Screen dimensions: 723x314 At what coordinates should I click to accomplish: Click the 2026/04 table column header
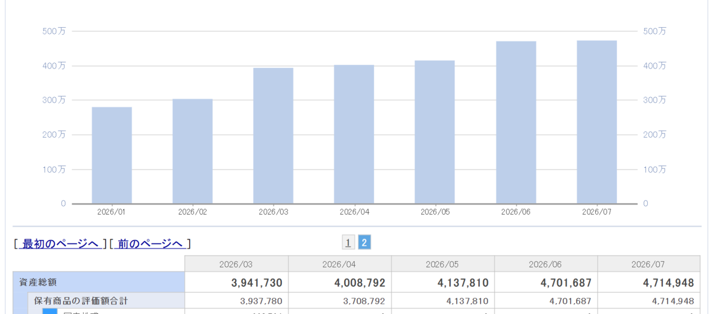point(340,264)
